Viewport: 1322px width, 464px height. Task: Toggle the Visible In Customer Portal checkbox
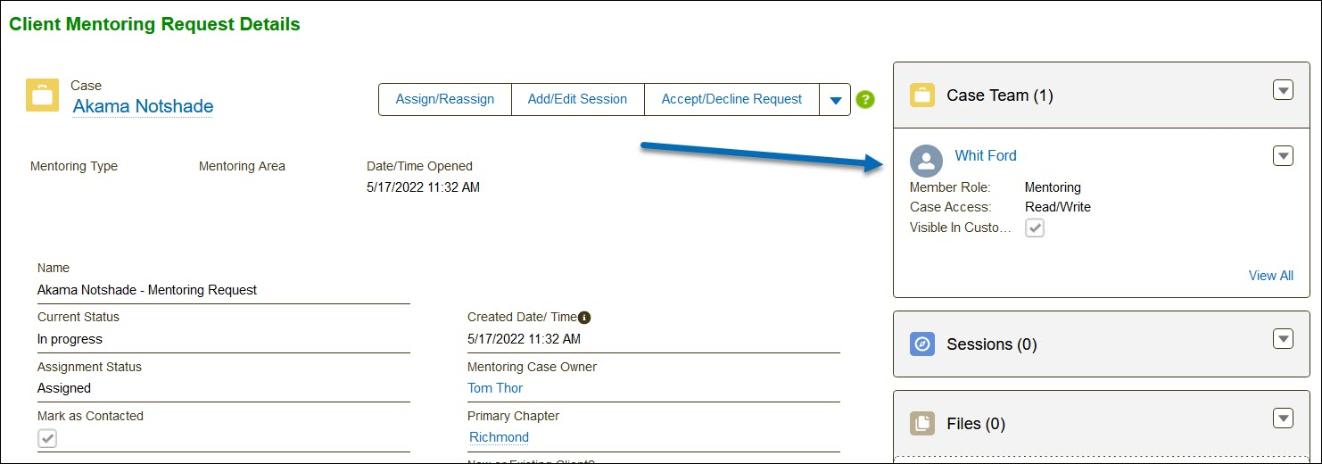coord(1035,228)
